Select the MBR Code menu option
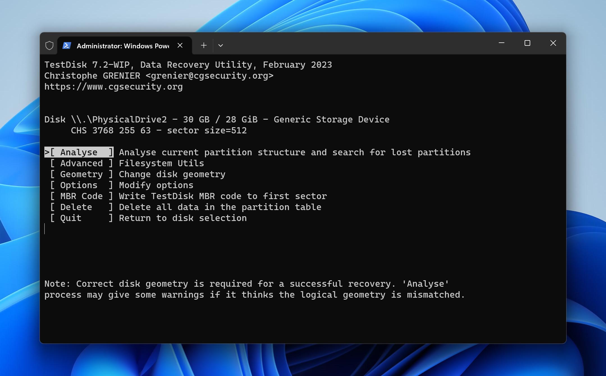 (82, 196)
